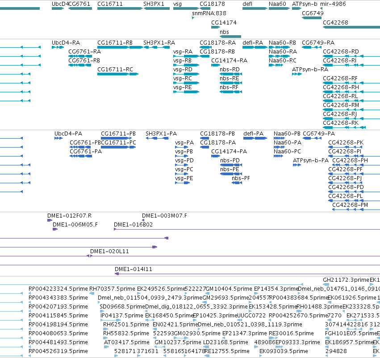Click EST RH70357.5prime label

point(112,289)
